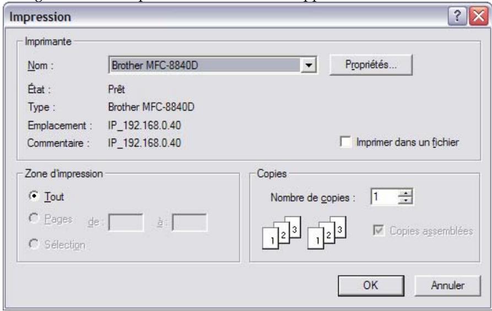Select the Pages radio button
The width and height of the screenshot is (492, 311).
(x=34, y=218)
